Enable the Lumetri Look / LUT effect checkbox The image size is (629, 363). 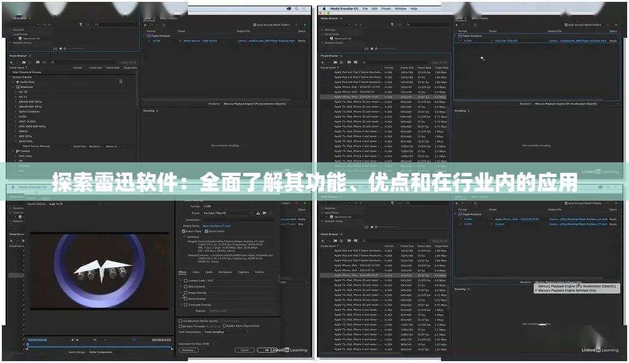point(185,281)
